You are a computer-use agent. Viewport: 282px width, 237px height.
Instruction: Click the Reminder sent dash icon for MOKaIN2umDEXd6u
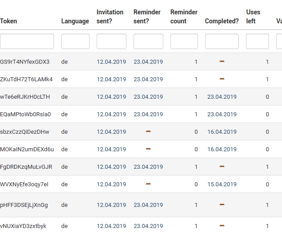tap(148, 149)
